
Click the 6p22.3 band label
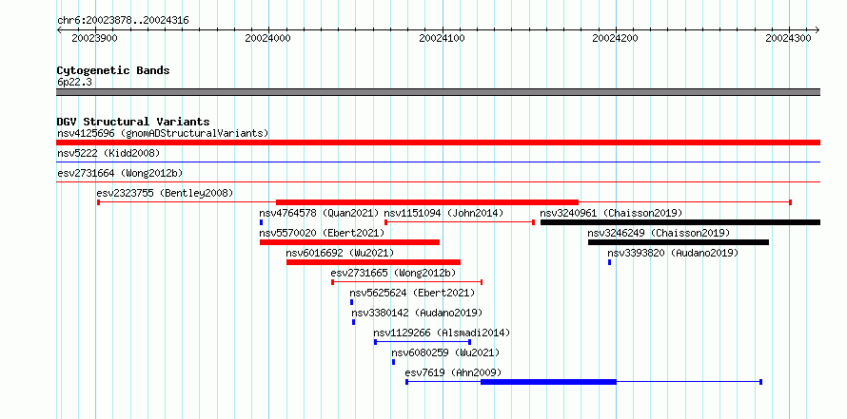pos(73,82)
